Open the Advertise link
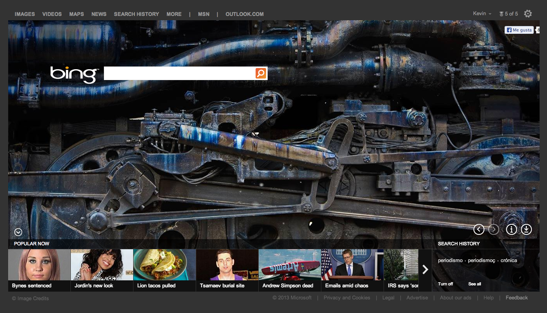Image resolution: width=547 pixels, height=313 pixels. point(417,298)
